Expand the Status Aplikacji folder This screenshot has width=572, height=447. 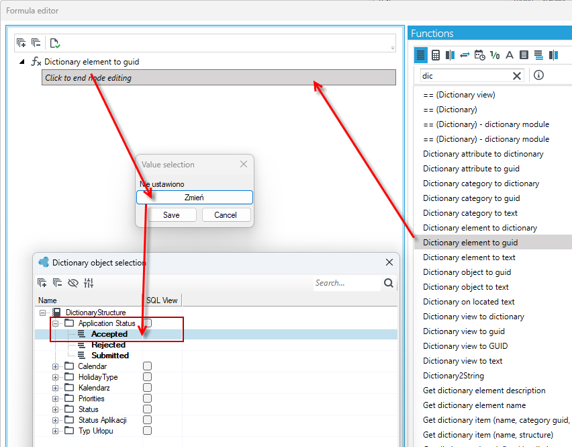tap(55, 420)
